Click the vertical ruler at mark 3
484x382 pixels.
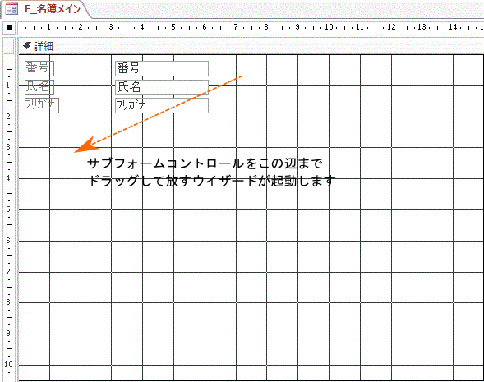coord(8,147)
